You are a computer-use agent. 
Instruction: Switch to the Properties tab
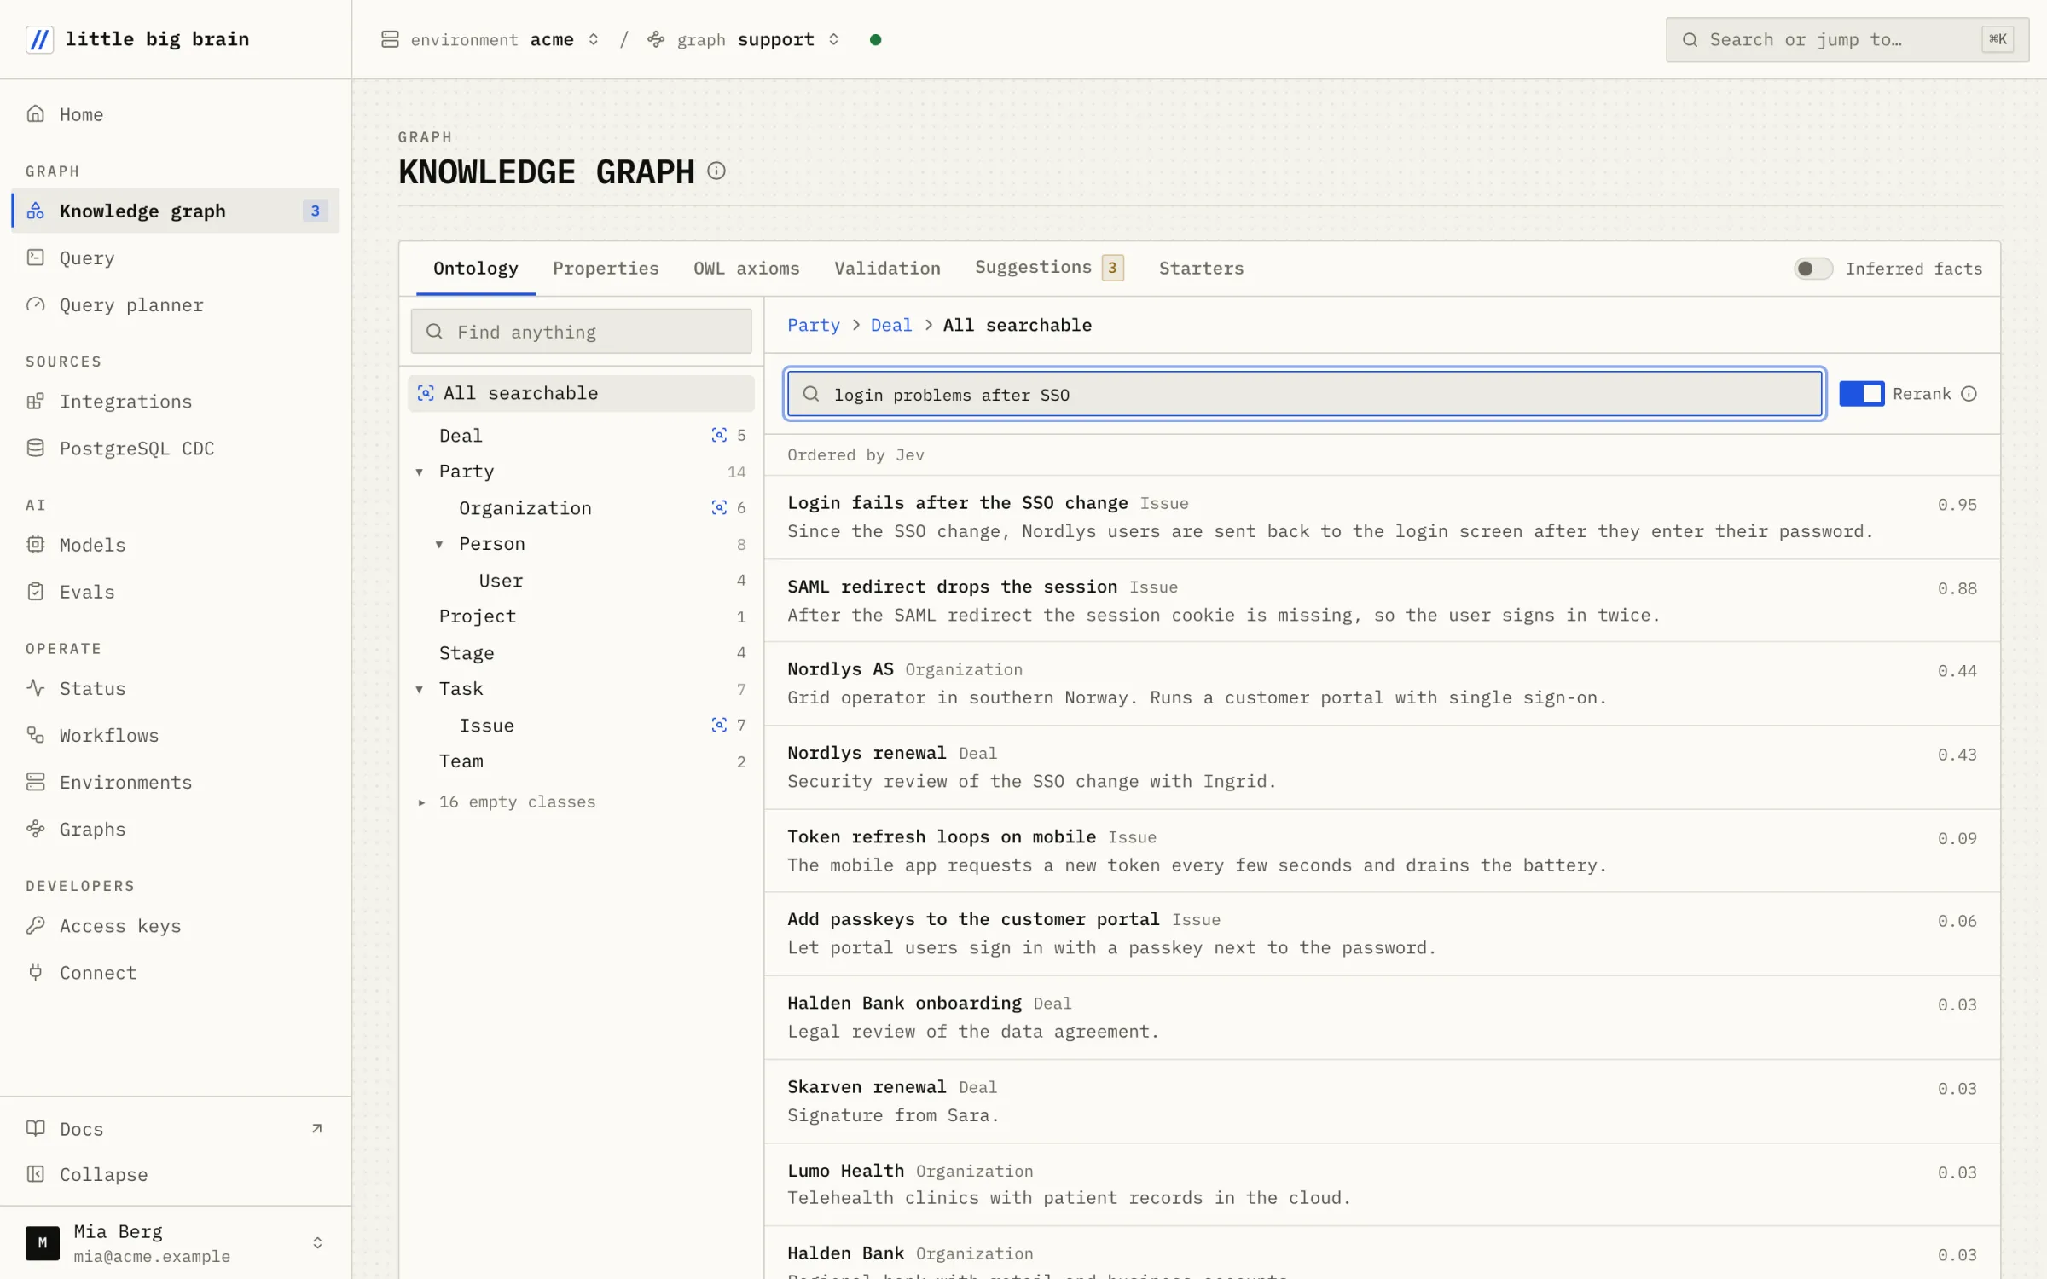pos(606,269)
